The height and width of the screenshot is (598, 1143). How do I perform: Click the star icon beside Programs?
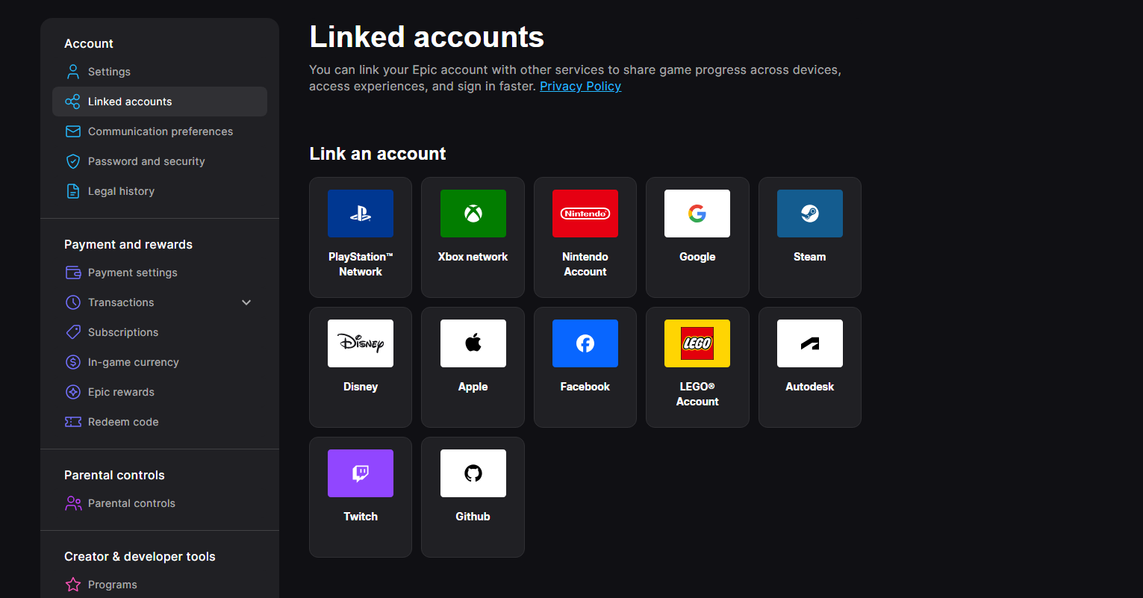click(73, 585)
